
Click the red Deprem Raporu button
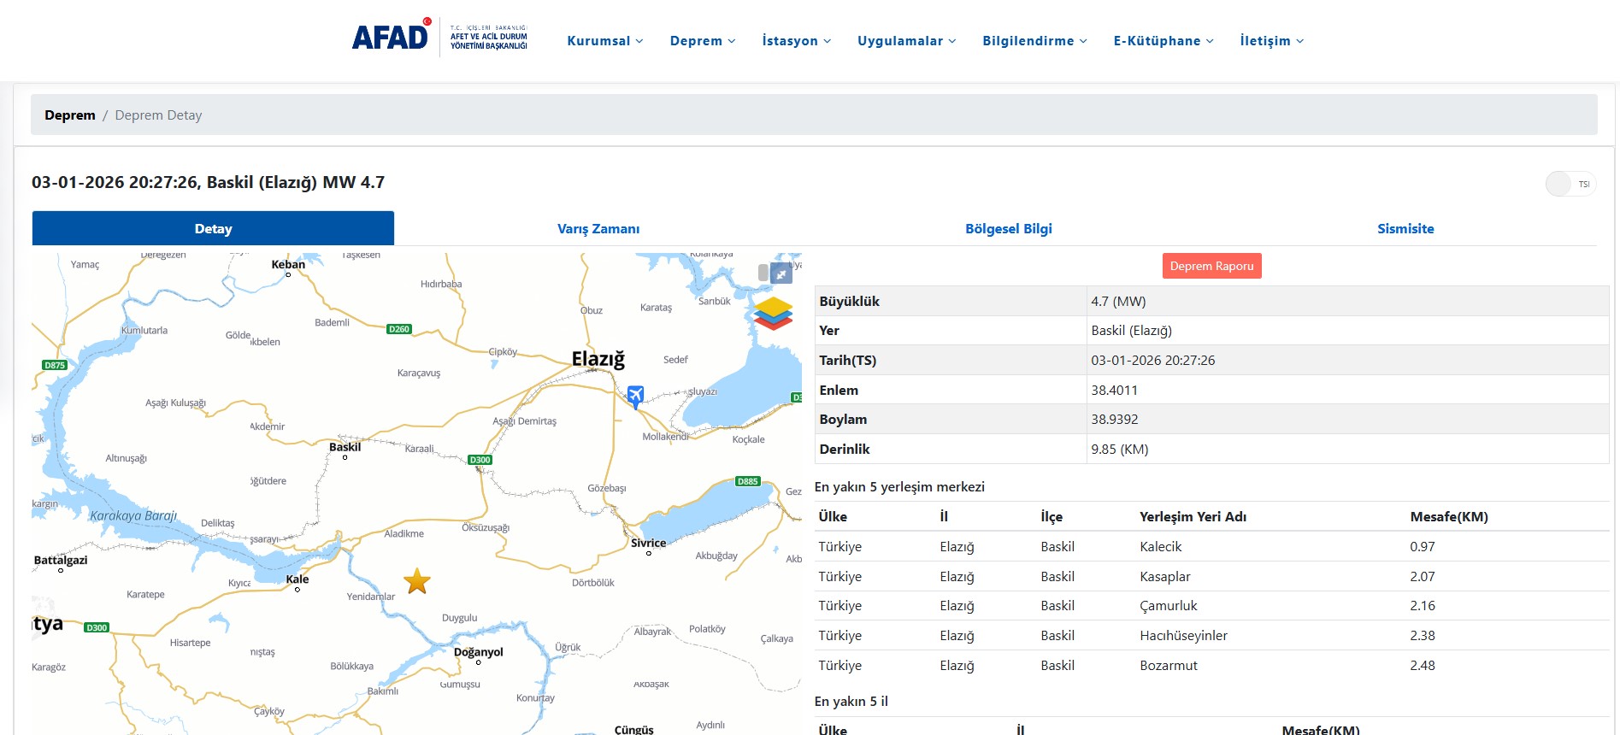pos(1211,267)
